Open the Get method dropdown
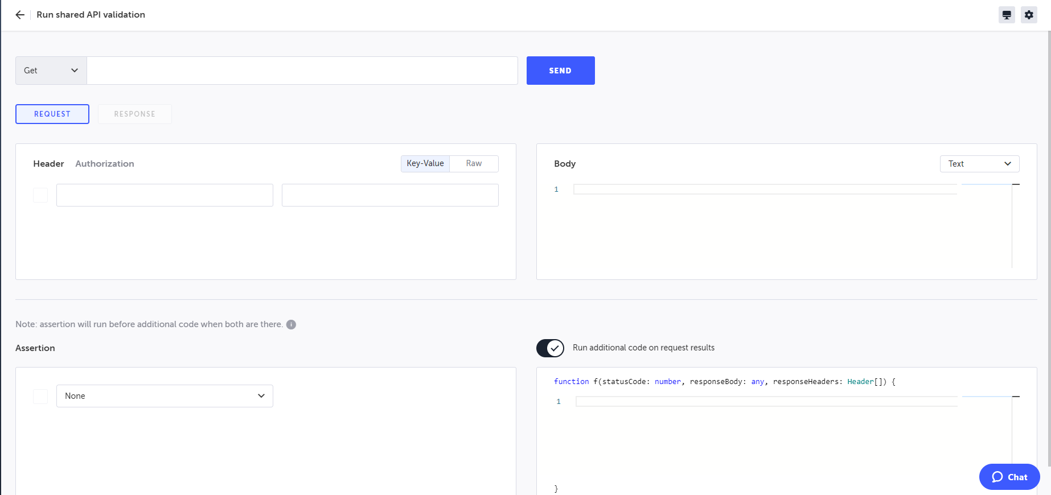Image resolution: width=1051 pixels, height=495 pixels. [x=51, y=71]
